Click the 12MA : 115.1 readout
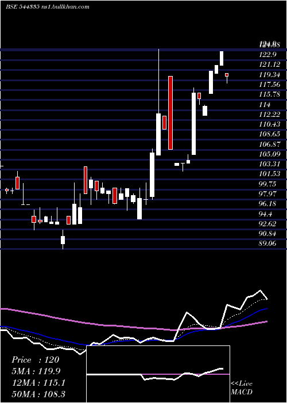 coord(38,383)
